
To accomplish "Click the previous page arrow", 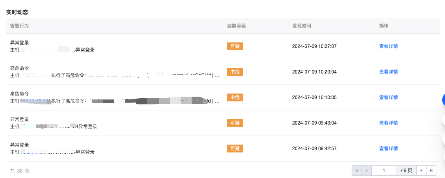I will 367,171.
